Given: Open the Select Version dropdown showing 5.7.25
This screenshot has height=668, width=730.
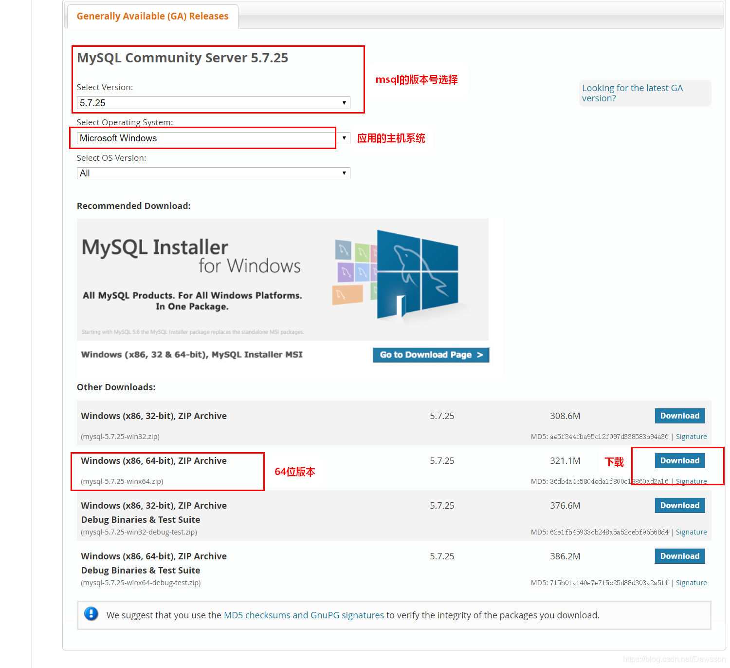Looking at the screenshot, I should tap(213, 103).
